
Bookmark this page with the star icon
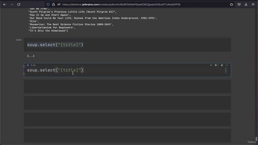click(x=231, y=4)
